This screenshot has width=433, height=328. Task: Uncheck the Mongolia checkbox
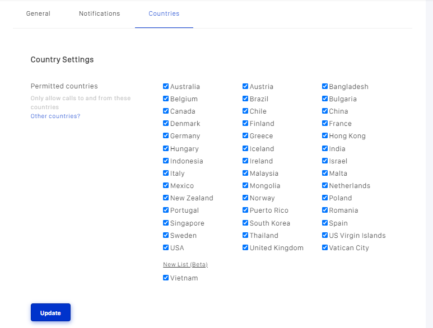tap(245, 185)
